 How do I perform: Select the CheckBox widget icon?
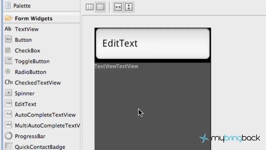tap(8, 50)
